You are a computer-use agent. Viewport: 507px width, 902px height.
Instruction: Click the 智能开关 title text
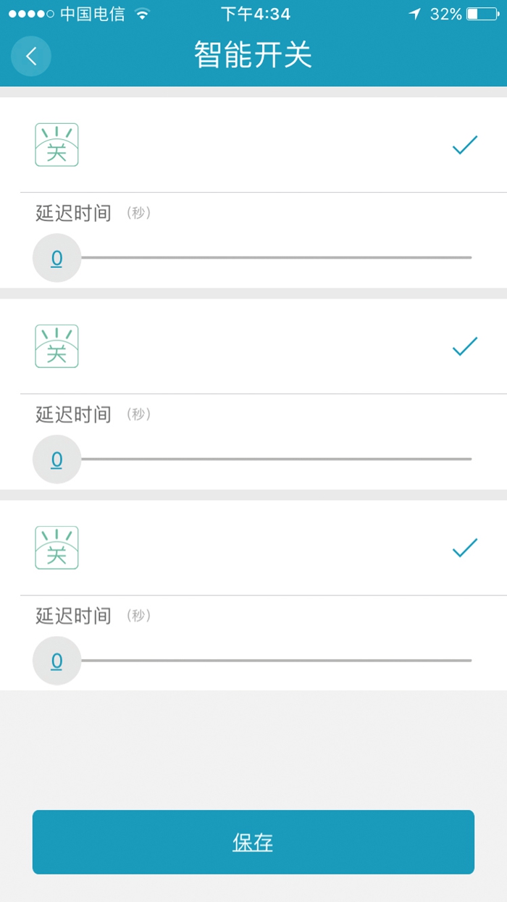253,56
